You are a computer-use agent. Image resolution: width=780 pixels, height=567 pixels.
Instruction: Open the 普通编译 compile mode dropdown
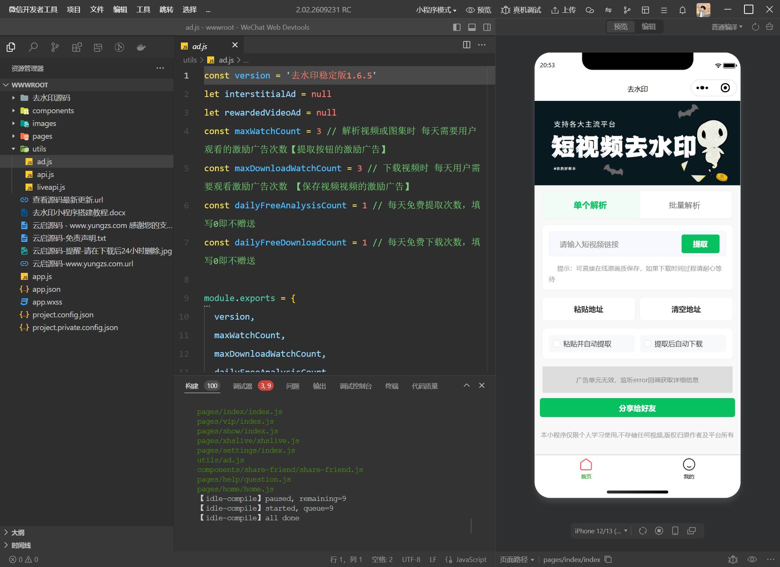click(727, 27)
